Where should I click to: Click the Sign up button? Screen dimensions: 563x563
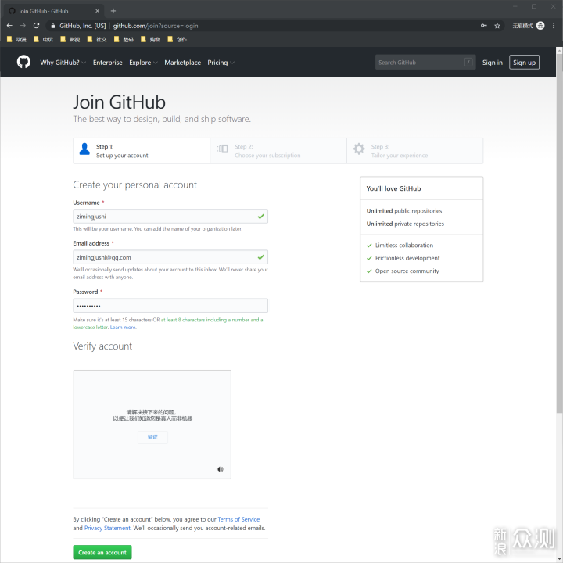point(524,63)
